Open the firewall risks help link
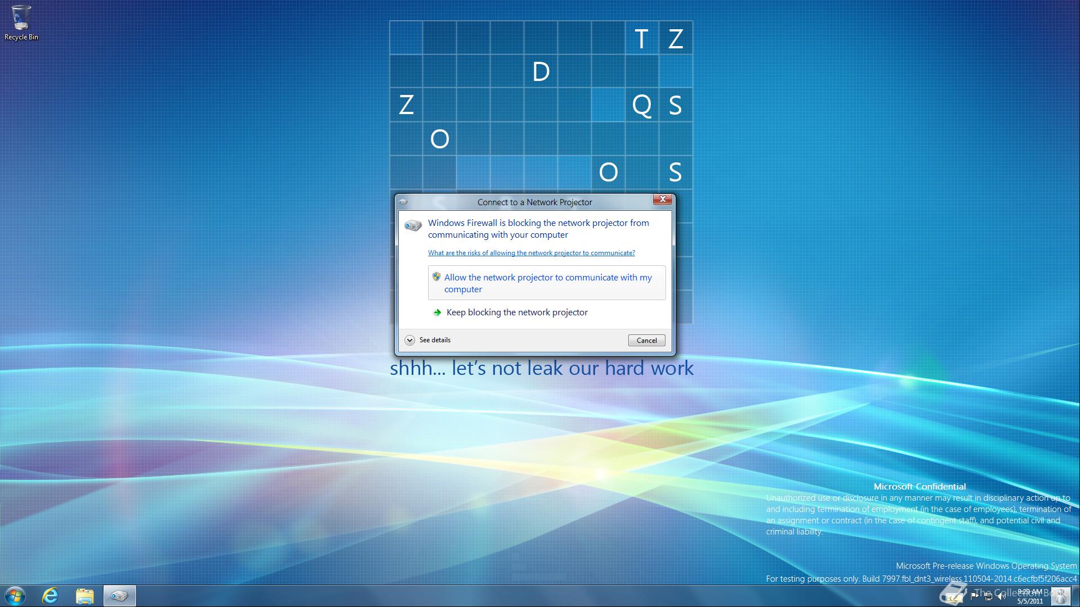This screenshot has width=1080, height=607. 532,253
